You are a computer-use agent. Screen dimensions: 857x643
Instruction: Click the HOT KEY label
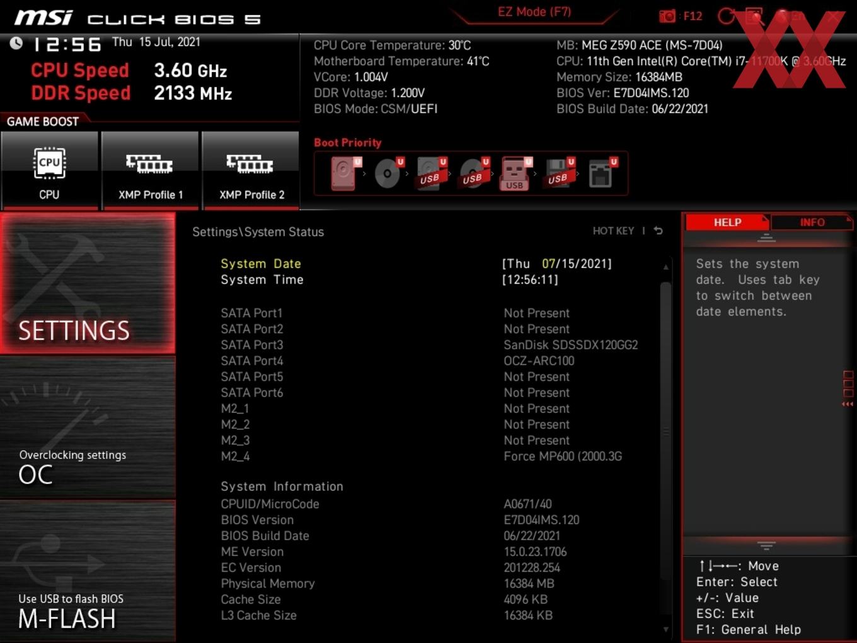click(613, 231)
